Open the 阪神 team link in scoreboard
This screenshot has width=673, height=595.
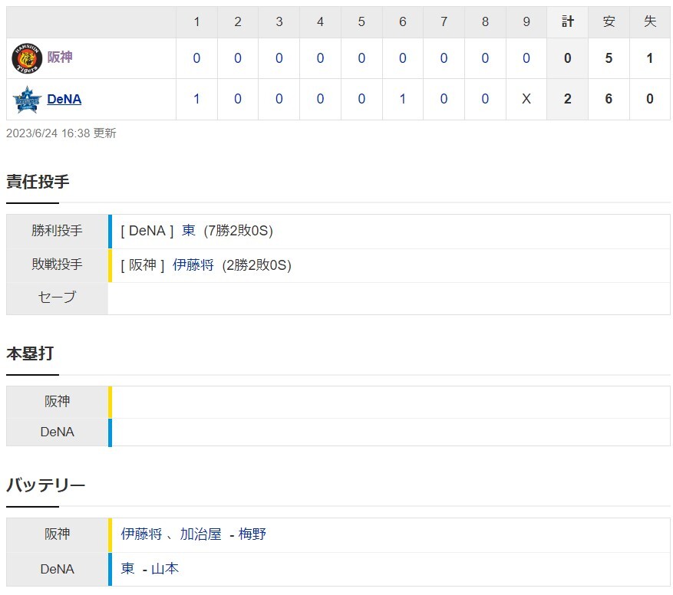[x=60, y=57]
